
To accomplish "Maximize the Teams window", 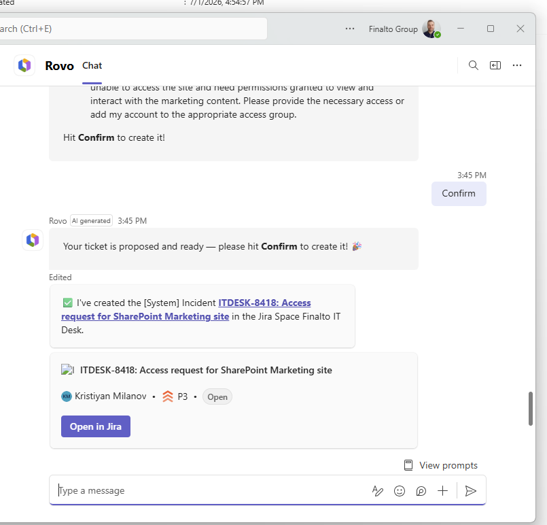I will coord(491,29).
